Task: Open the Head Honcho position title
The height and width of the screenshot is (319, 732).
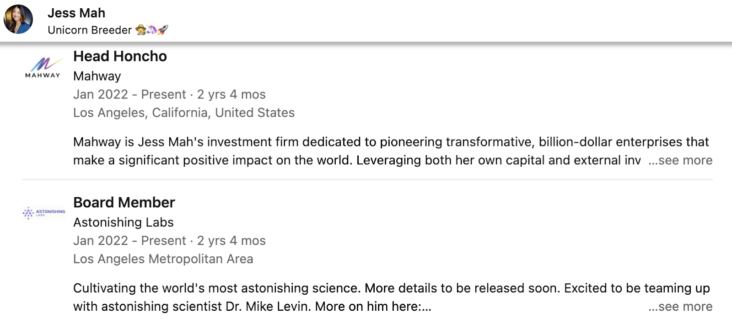Action: click(x=120, y=56)
